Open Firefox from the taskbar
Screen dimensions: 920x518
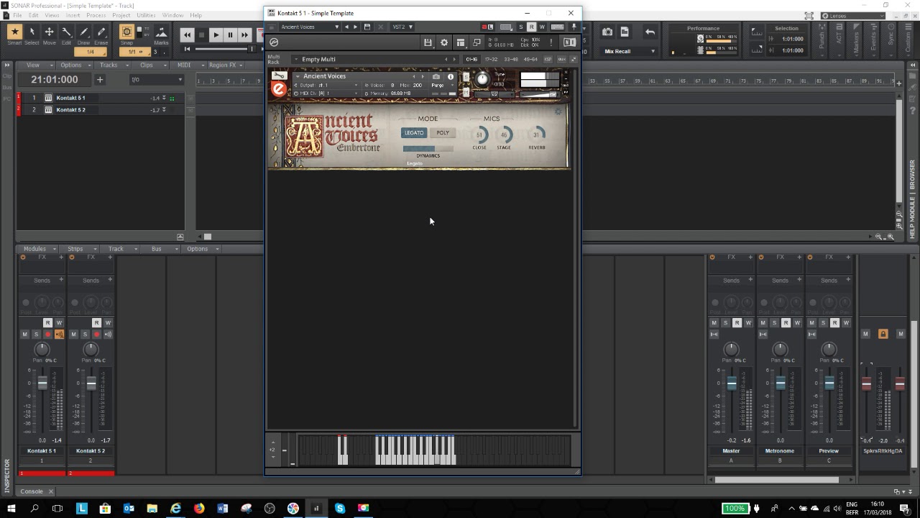point(199,509)
